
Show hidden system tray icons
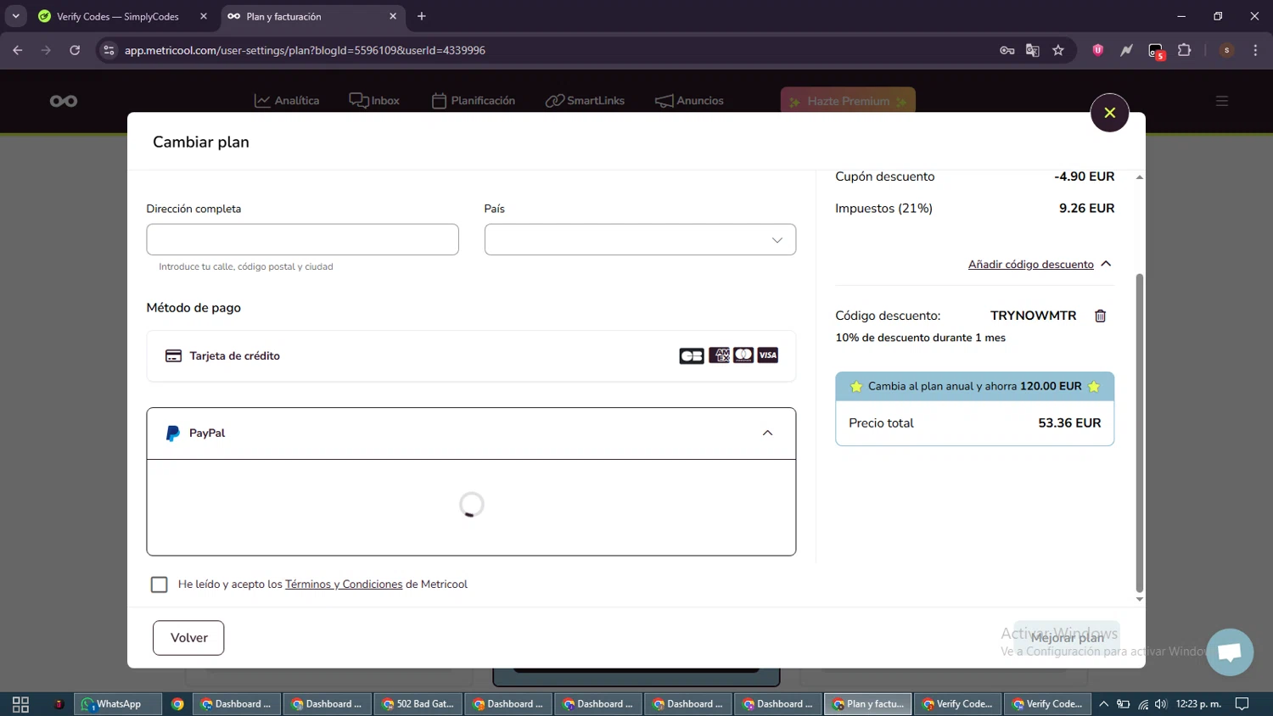click(x=1103, y=704)
